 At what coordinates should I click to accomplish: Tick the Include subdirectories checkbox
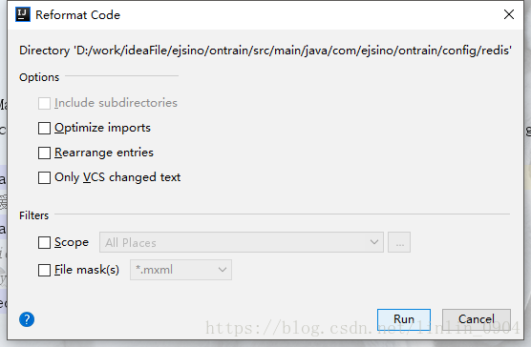coord(44,103)
